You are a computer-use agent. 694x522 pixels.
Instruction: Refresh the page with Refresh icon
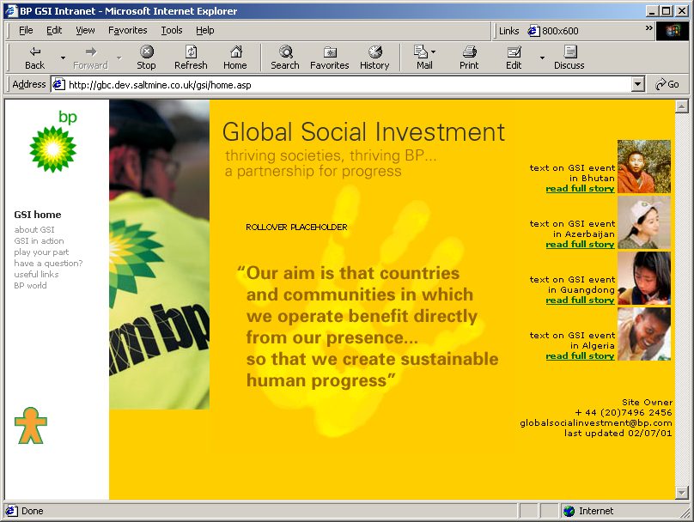point(191,52)
